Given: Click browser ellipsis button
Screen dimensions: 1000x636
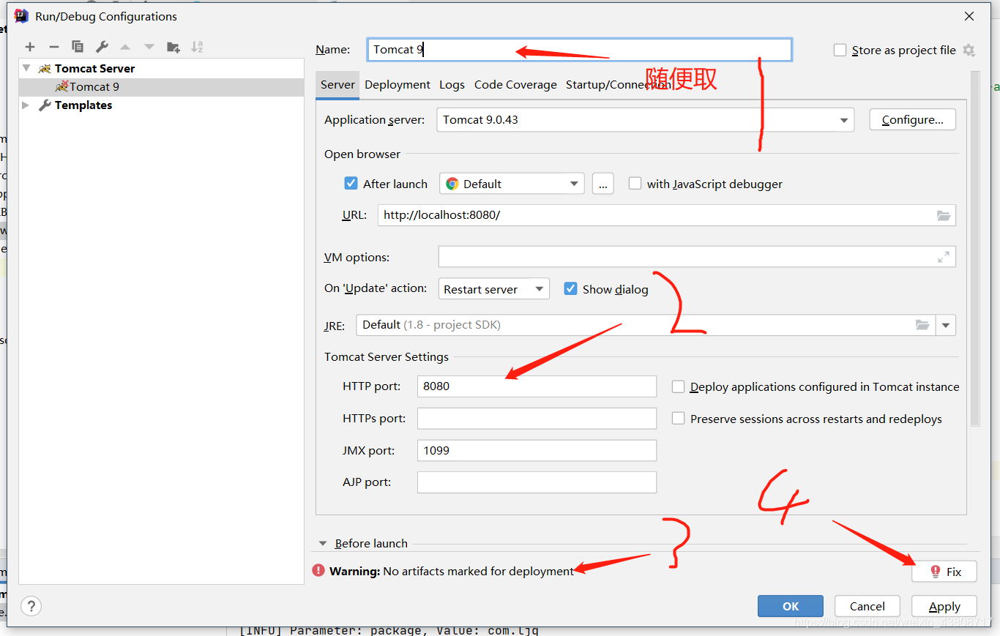Looking at the screenshot, I should coord(602,184).
